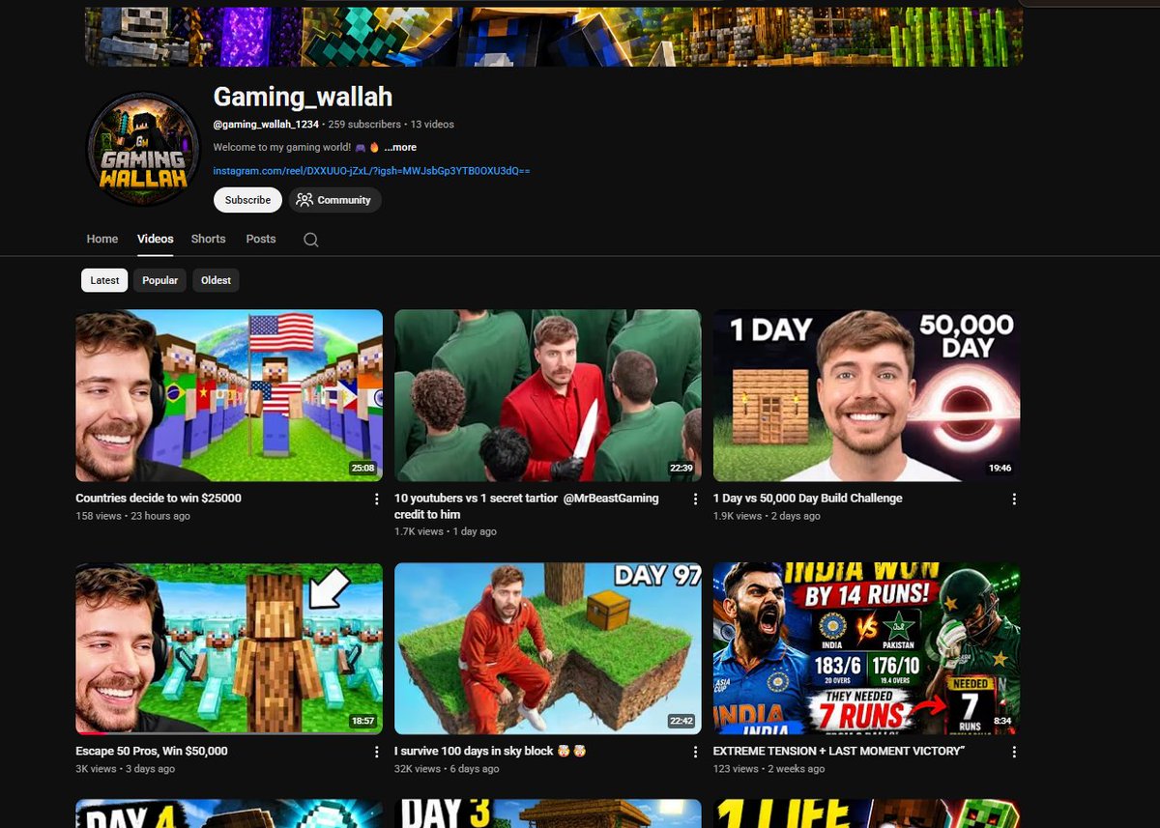Open options menu for 10 youtubers vs 1 secret tartior

click(695, 500)
